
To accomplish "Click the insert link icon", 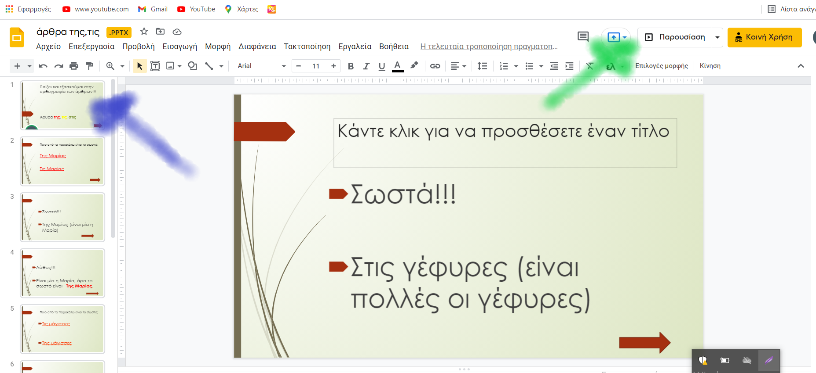I will (x=435, y=66).
